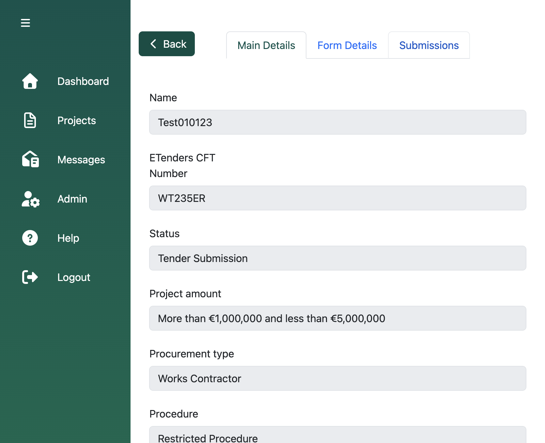Click the Restricted Procedure field
This screenshot has width=545, height=443.
coord(338,435)
